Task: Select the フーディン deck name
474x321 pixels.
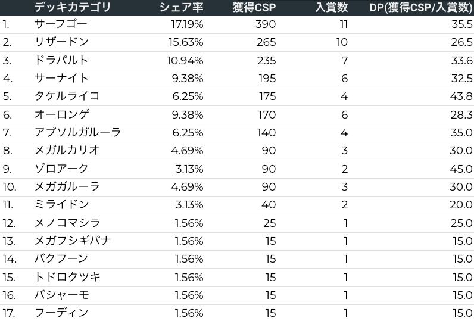Action: [x=61, y=313]
